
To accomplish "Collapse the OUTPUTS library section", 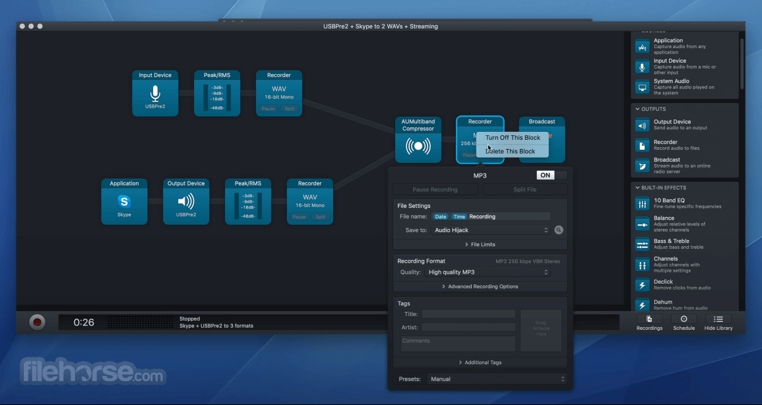I will (x=637, y=109).
